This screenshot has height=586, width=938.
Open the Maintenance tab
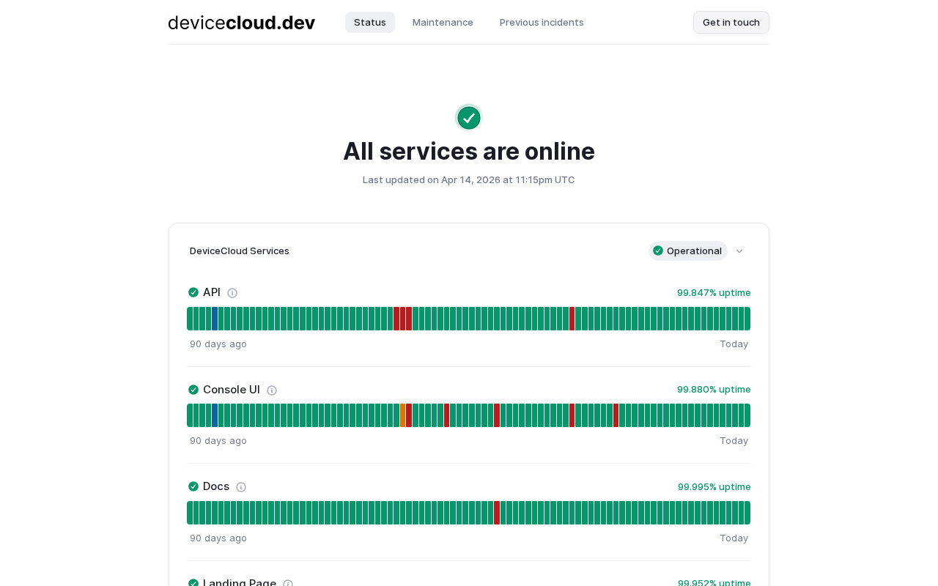(x=443, y=23)
